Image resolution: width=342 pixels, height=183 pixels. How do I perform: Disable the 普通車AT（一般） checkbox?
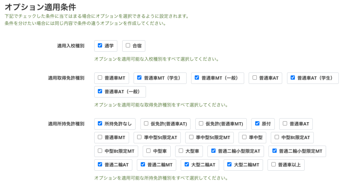[x=100, y=91]
